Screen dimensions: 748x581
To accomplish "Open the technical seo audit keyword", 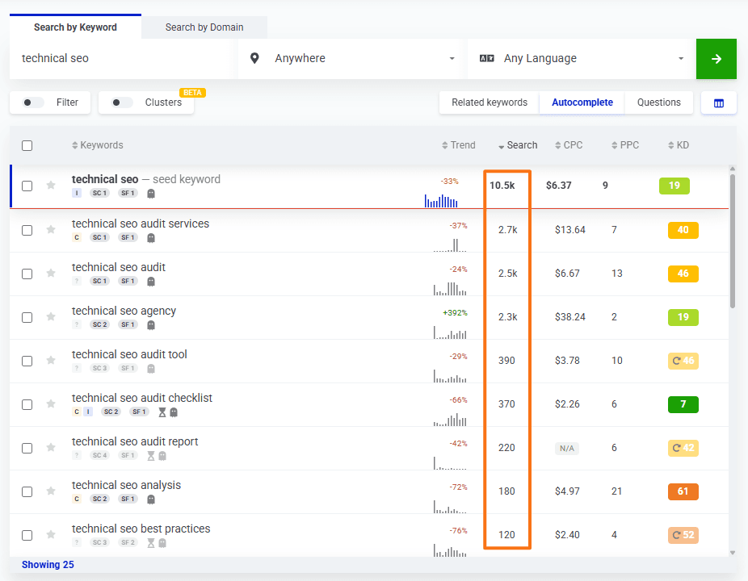I will (x=118, y=267).
